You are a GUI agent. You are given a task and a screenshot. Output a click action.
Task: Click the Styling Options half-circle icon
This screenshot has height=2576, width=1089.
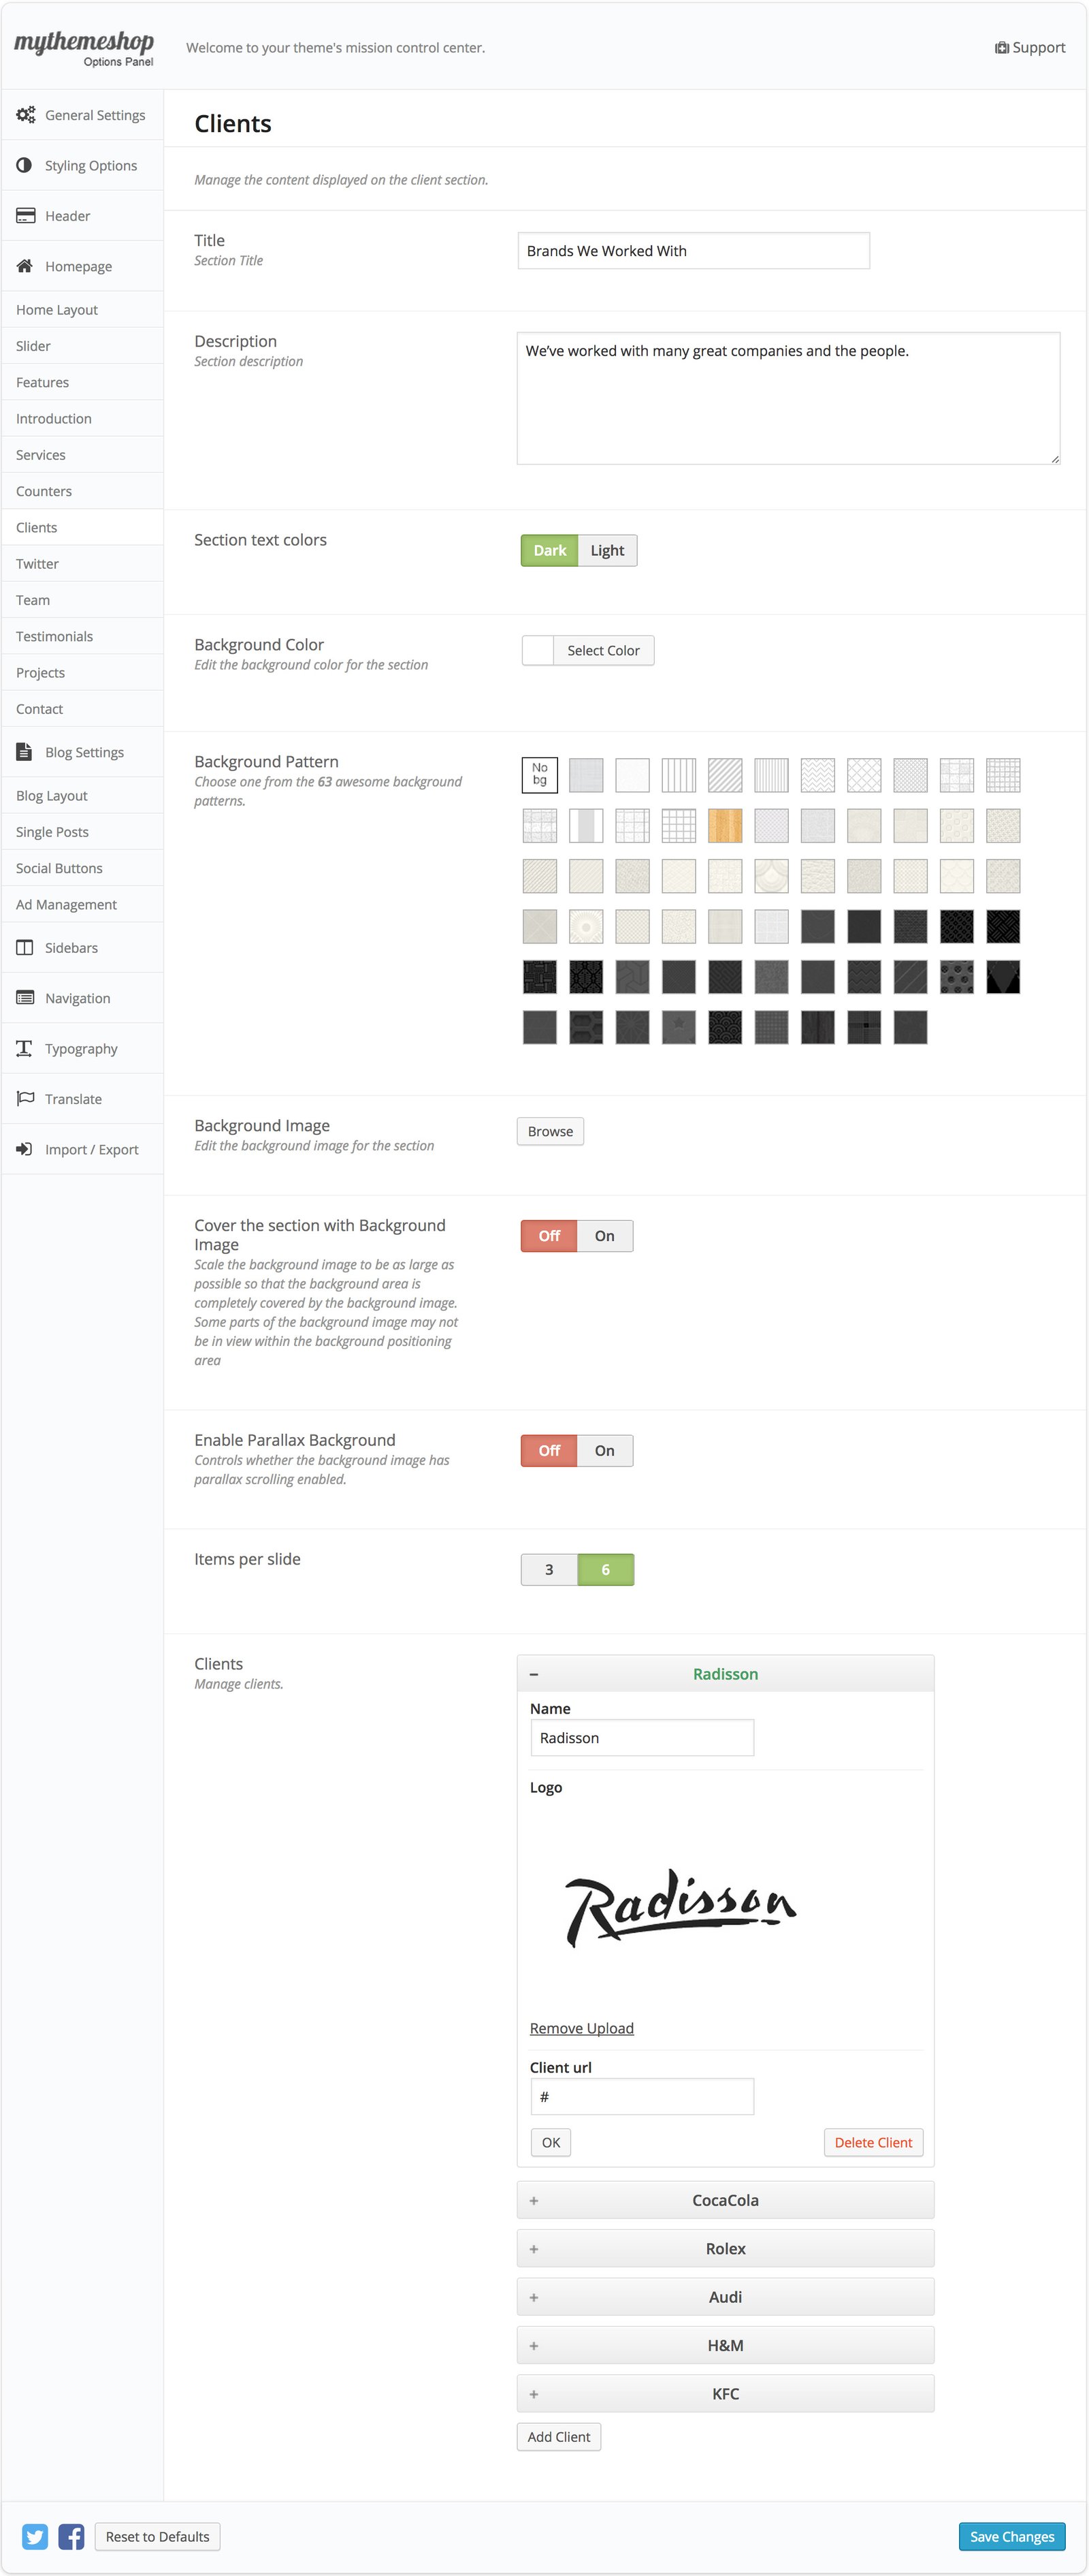(x=25, y=165)
